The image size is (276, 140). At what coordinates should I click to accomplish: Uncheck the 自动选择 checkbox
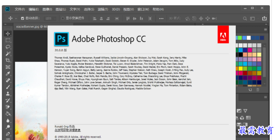(23, 18)
